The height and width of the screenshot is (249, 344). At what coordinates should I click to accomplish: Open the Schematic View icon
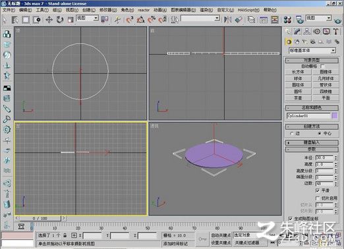(274, 20)
